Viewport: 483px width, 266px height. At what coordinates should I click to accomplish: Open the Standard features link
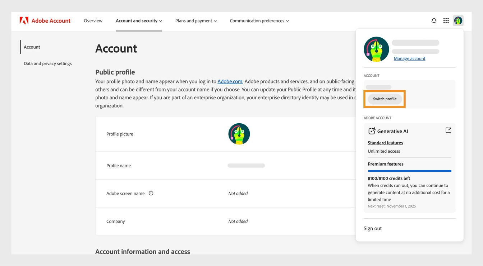(x=385, y=142)
